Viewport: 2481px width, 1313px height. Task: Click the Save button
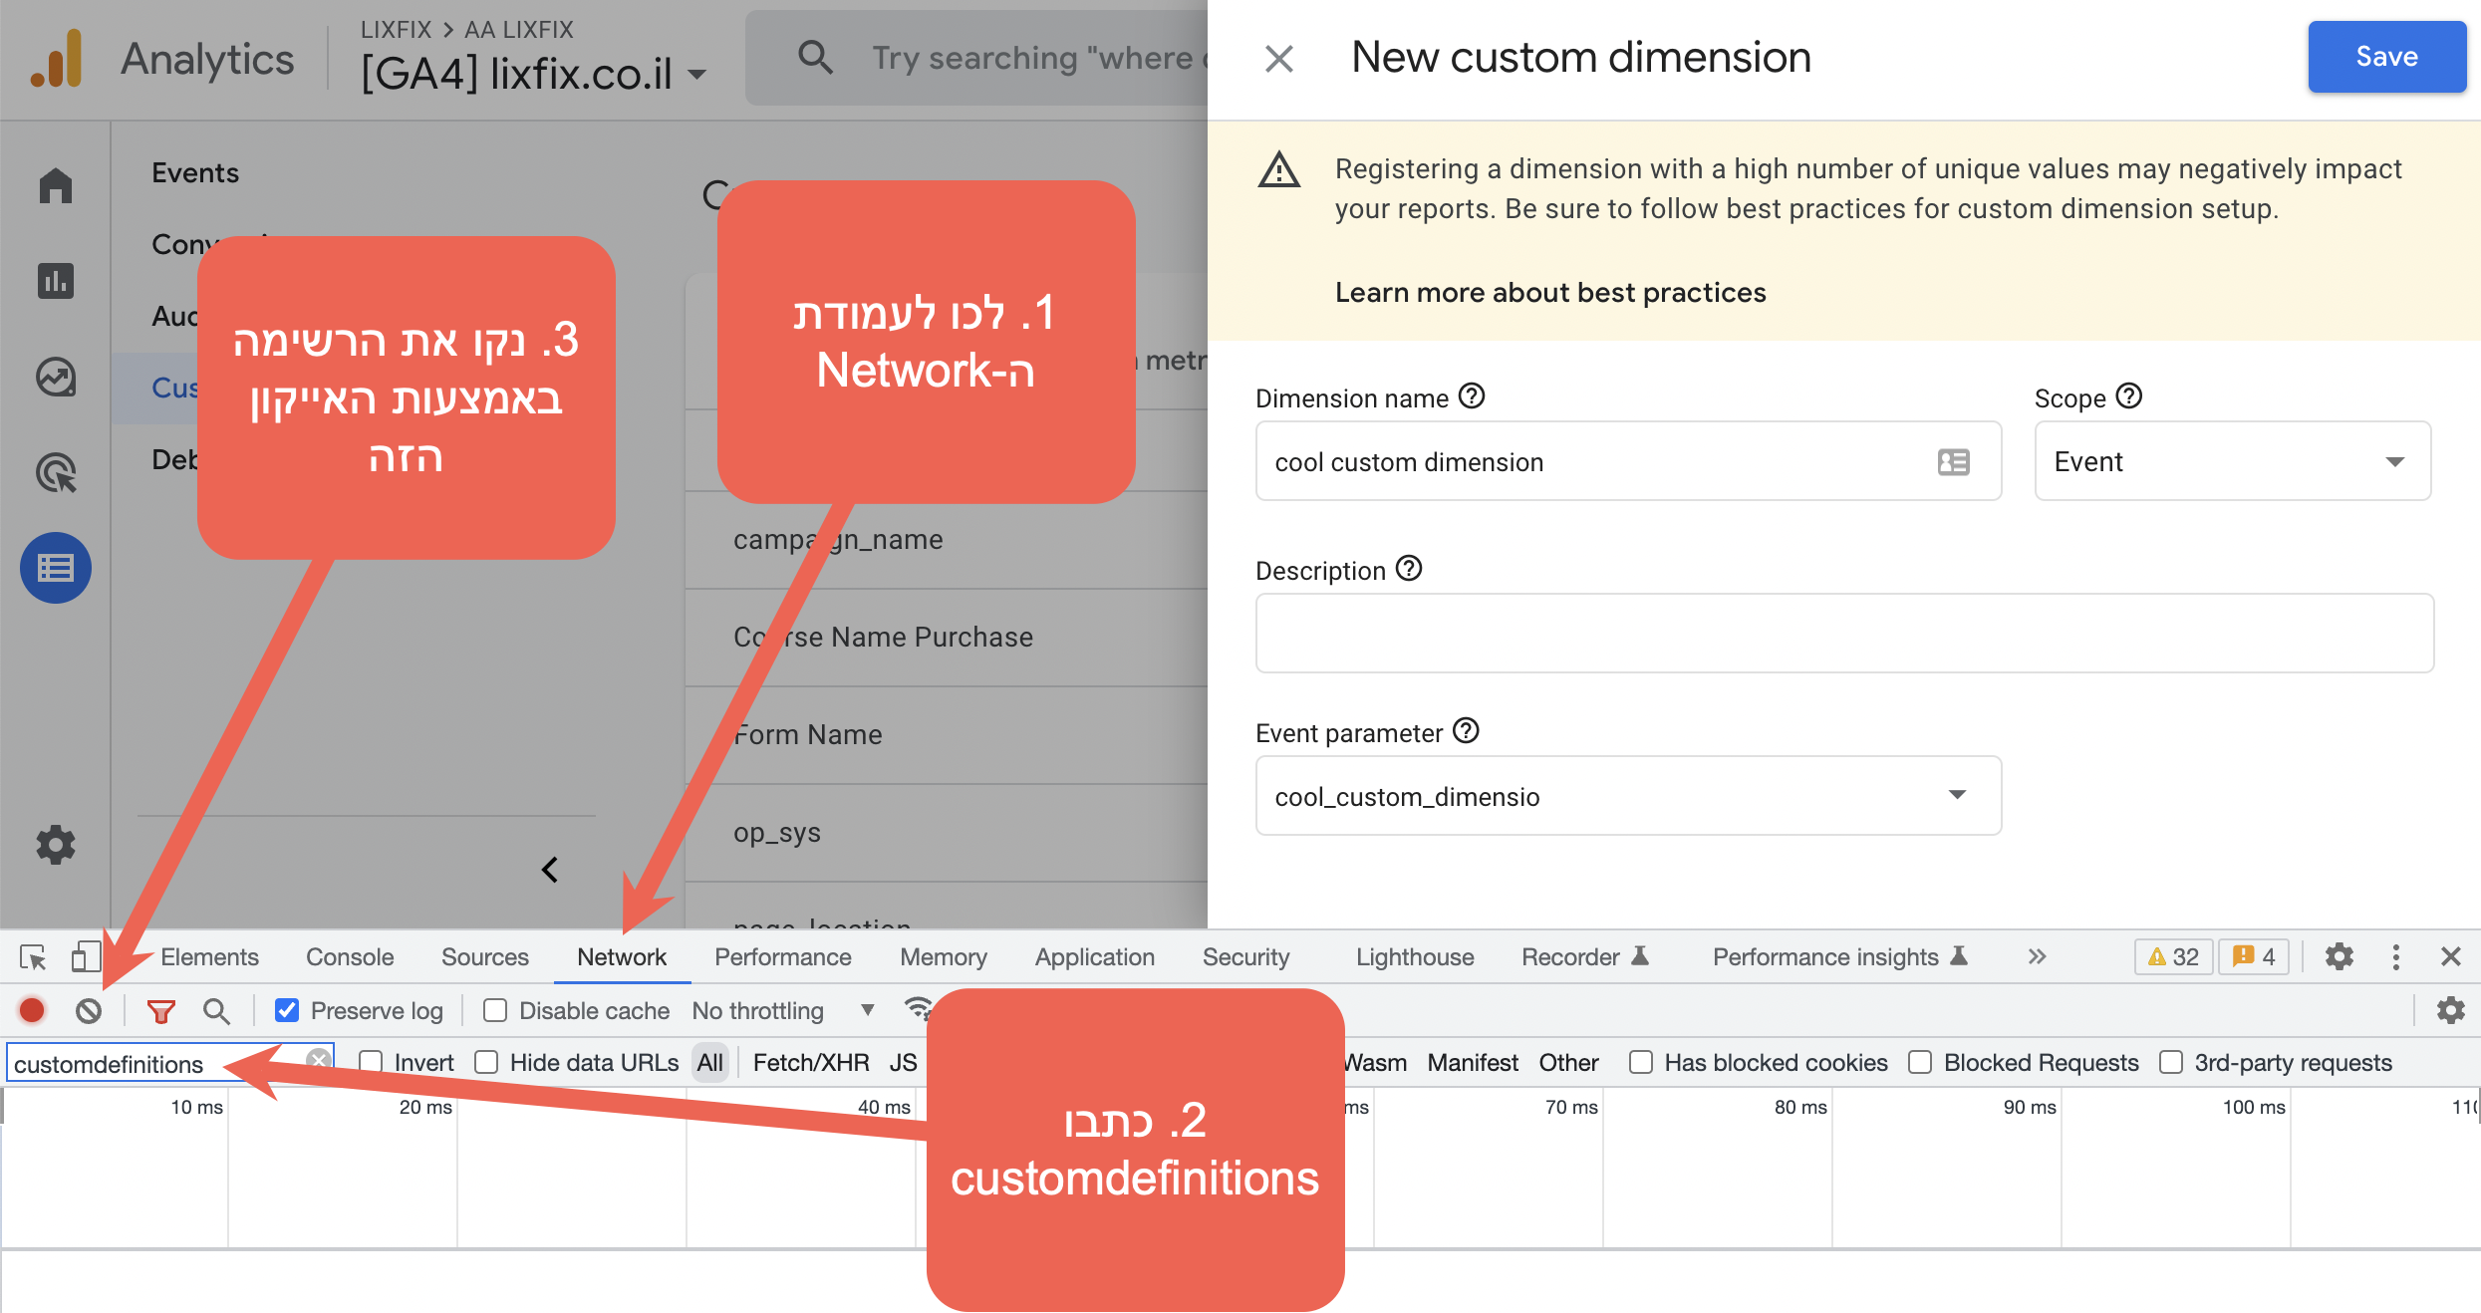(2386, 57)
